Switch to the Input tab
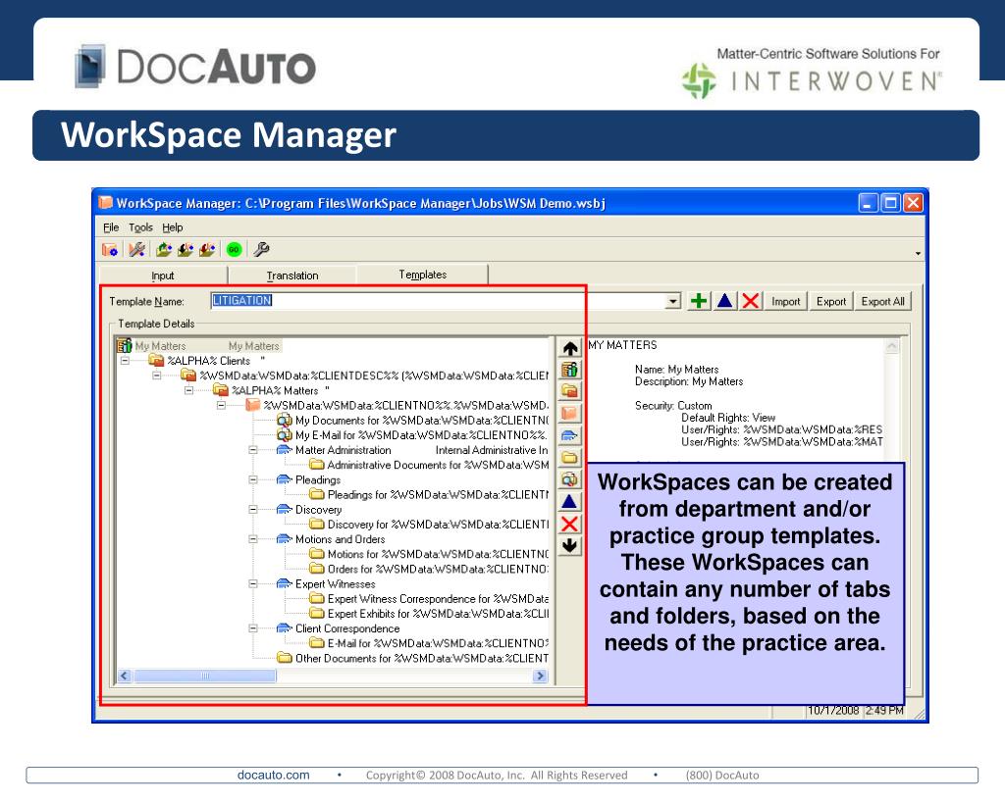Image resolution: width=1005 pixels, height=803 pixels. tap(163, 276)
